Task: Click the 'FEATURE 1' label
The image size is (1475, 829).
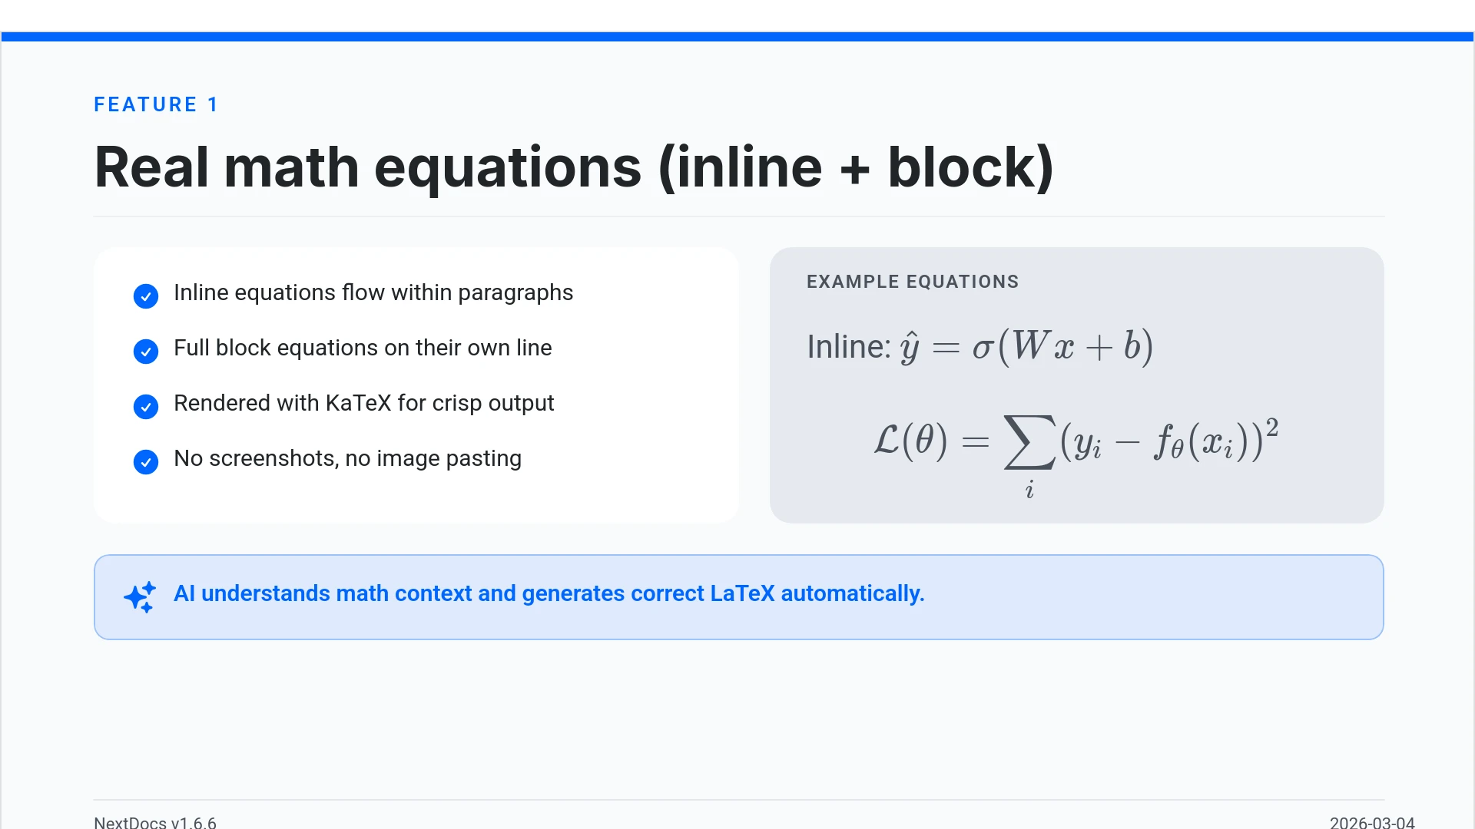Action: click(x=156, y=104)
